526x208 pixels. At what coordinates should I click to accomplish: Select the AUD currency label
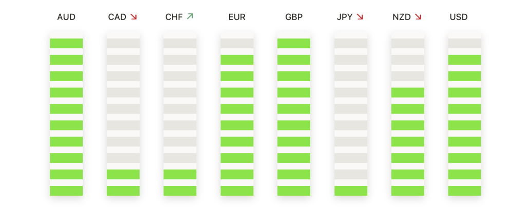66,17
